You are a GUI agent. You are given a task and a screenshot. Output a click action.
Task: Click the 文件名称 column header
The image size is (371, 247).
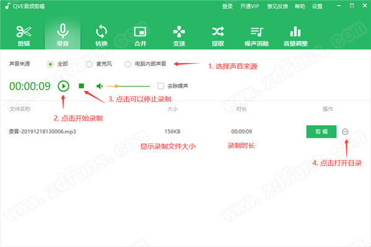coord(20,109)
